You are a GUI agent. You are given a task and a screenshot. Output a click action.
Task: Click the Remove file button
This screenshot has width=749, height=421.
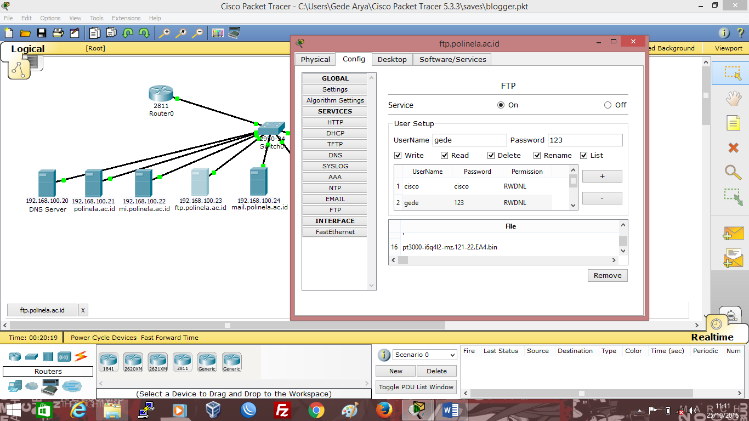tap(608, 275)
